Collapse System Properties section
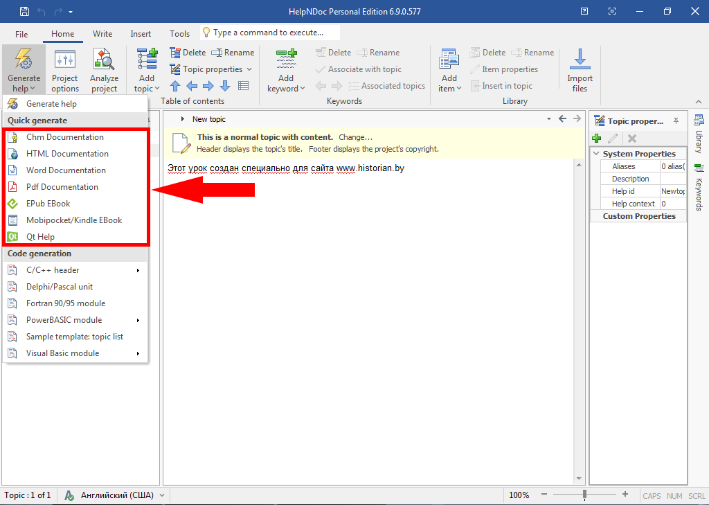Viewport: 709px width, 505px height. click(x=596, y=154)
